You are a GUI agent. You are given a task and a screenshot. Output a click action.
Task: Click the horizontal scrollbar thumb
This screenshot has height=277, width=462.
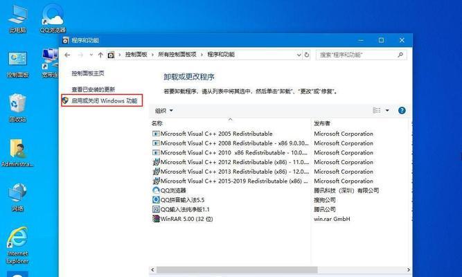[237, 269]
